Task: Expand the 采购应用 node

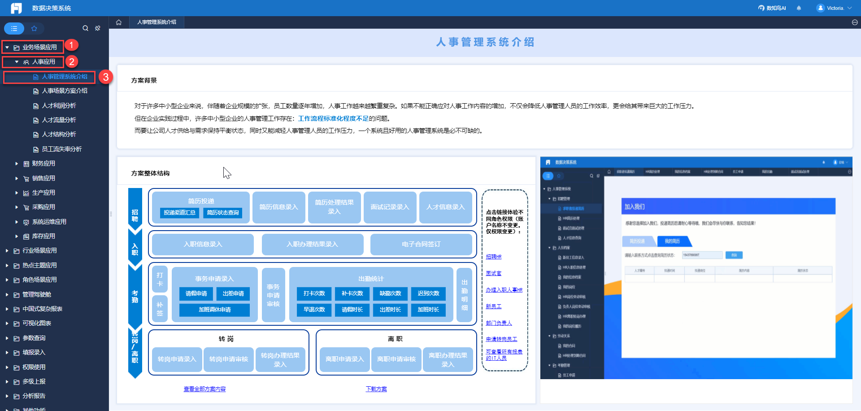Action: click(17, 207)
